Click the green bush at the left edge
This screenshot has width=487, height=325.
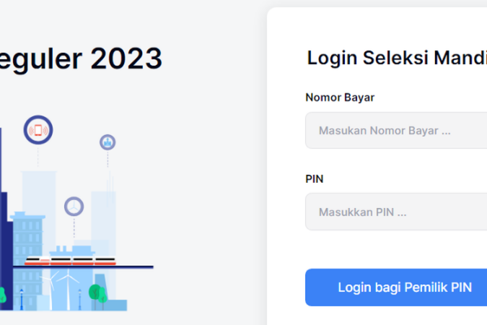coord(2,295)
